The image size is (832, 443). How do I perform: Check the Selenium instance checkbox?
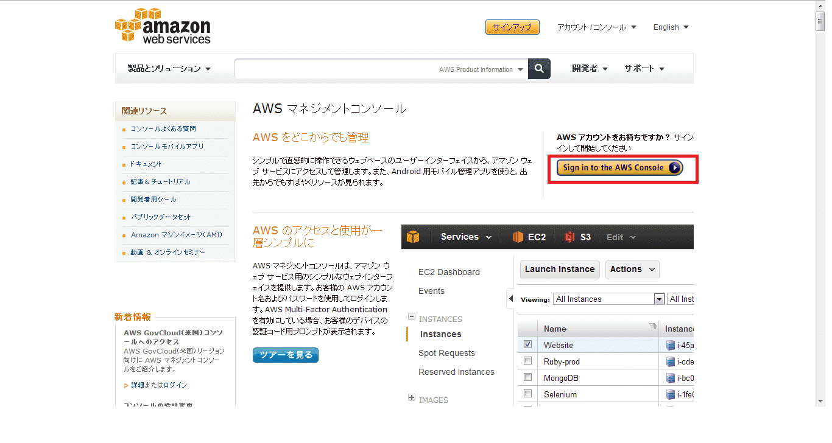528,394
